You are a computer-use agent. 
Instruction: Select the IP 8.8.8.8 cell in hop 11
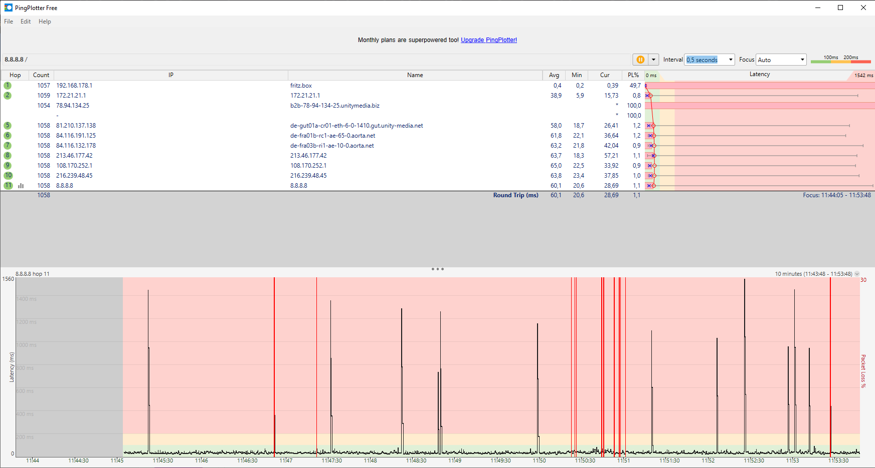click(65, 186)
